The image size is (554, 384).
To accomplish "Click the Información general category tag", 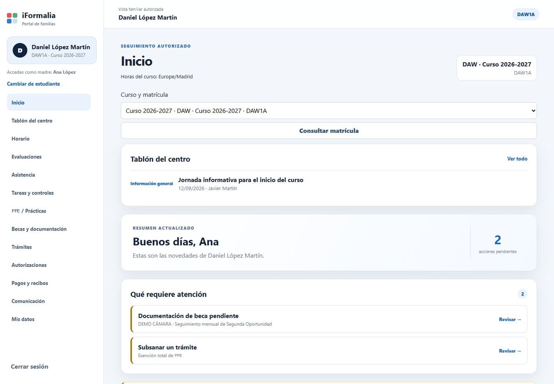I will pos(151,183).
